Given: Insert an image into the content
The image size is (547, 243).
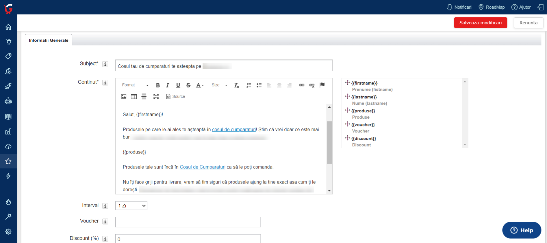Looking at the screenshot, I should click(124, 97).
